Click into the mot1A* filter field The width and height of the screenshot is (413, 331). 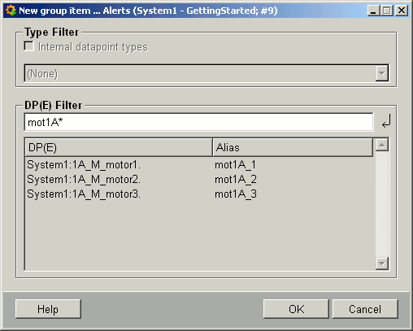pos(198,122)
